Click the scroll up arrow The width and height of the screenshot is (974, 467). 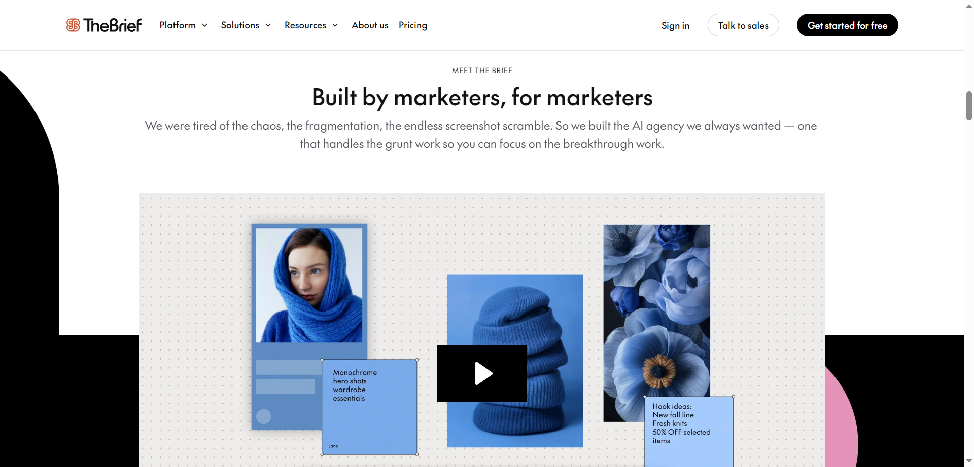pos(969,5)
